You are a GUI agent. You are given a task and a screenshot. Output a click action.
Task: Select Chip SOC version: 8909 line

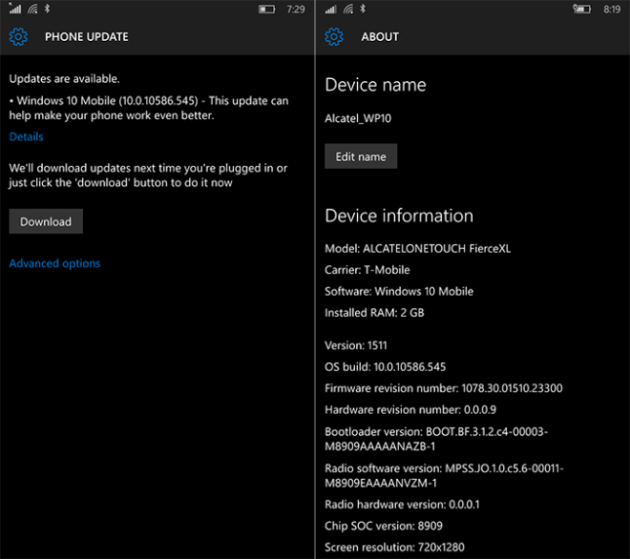coord(384,526)
